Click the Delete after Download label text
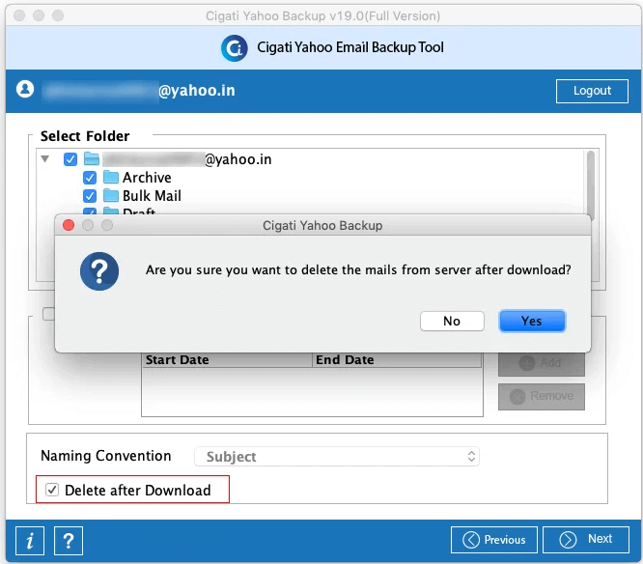Image resolution: width=643 pixels, height=564 pixels. point(138,491)
